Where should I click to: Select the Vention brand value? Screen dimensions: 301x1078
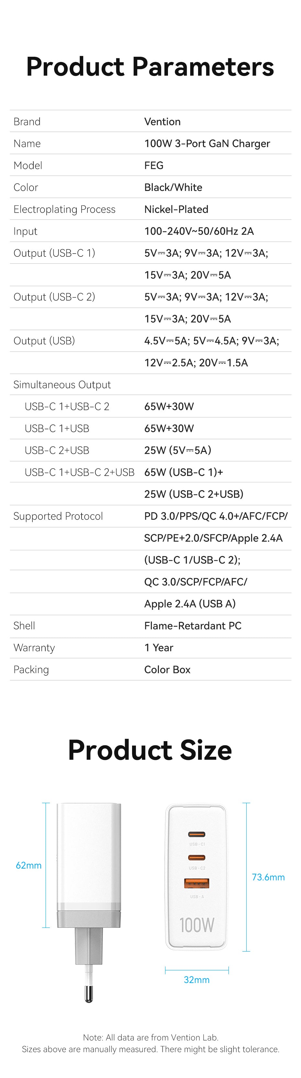[x=162, y=122]
